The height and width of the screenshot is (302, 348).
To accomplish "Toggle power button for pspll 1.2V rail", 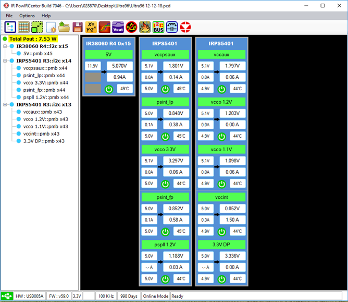I will (165, 279).
